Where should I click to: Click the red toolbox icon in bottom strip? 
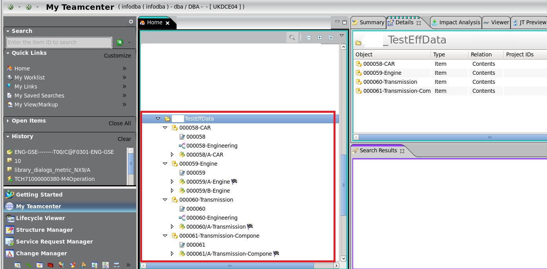(x=51, y=265)
